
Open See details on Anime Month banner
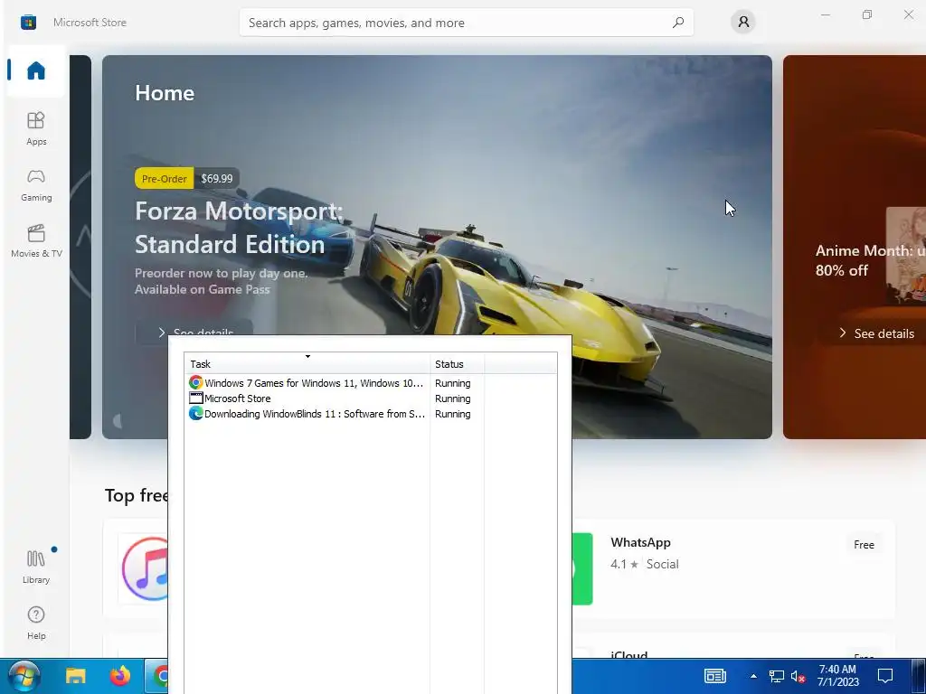876,333
